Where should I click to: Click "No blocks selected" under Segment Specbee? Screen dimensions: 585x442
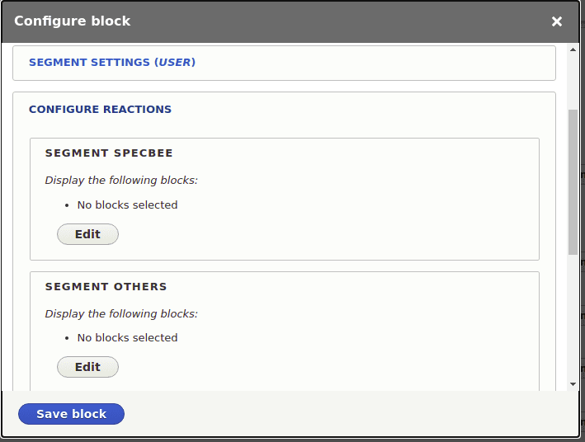click(127, 205)
